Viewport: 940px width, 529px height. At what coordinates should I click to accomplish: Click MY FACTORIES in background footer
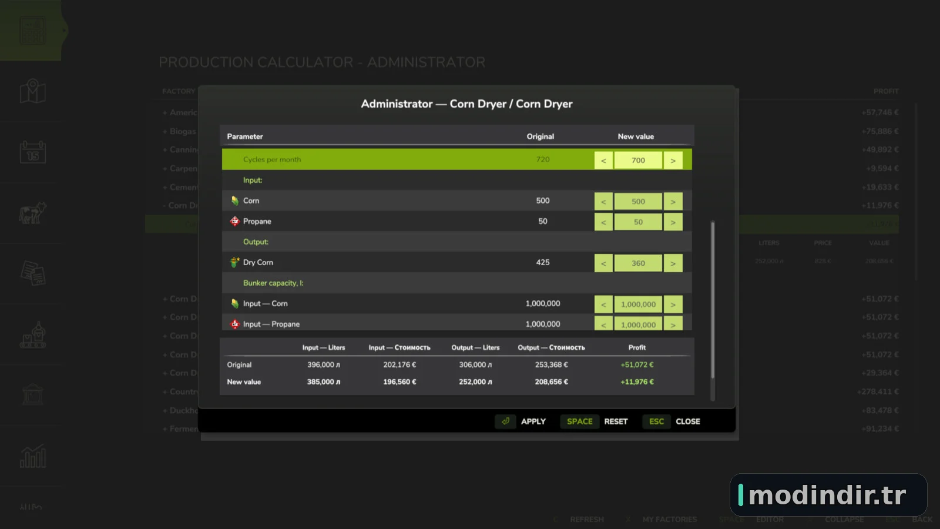click(669, 520)
